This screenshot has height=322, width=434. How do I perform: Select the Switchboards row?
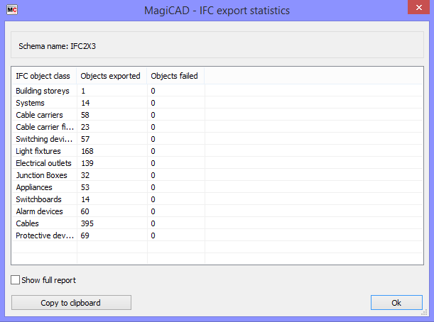[x=217, y=199]
